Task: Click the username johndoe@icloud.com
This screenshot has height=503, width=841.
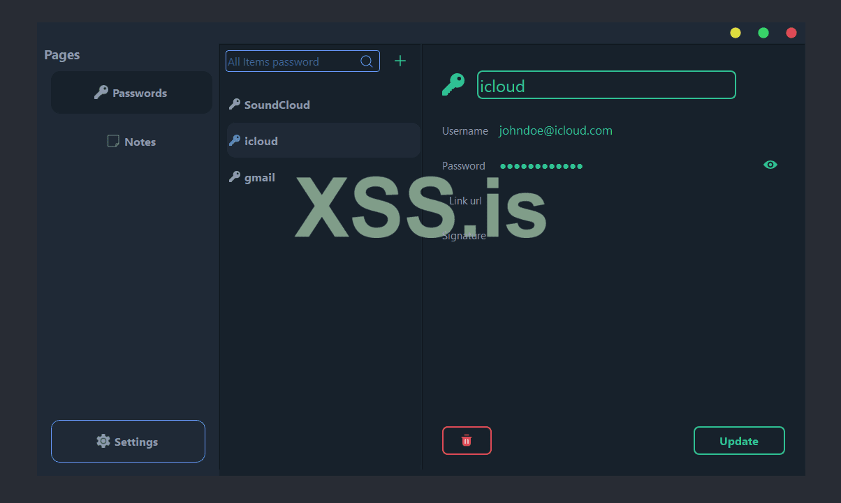Action: (x=555, y=130)
